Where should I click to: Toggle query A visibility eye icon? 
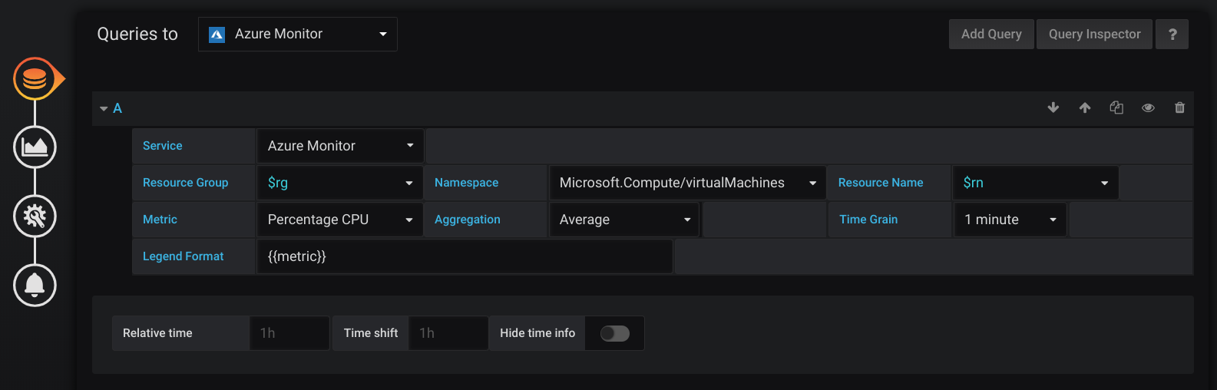coord(1148,108)
